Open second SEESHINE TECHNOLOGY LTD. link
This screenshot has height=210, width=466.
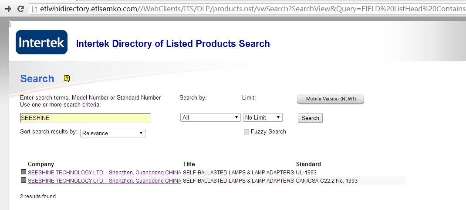[x=105, y=180]
